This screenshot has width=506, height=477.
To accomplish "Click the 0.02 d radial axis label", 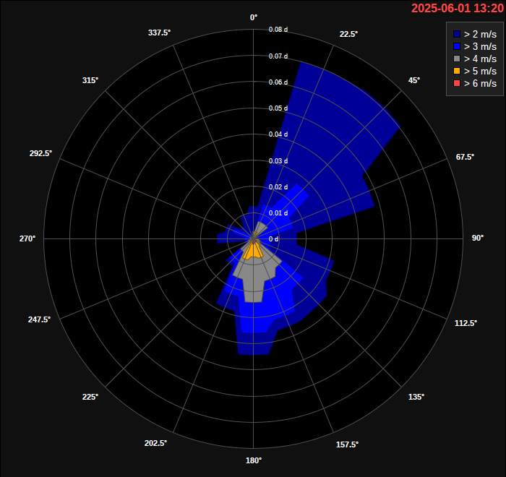I will (278, 187).
